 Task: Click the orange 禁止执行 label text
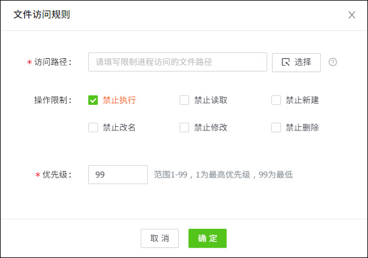(119, 100)
